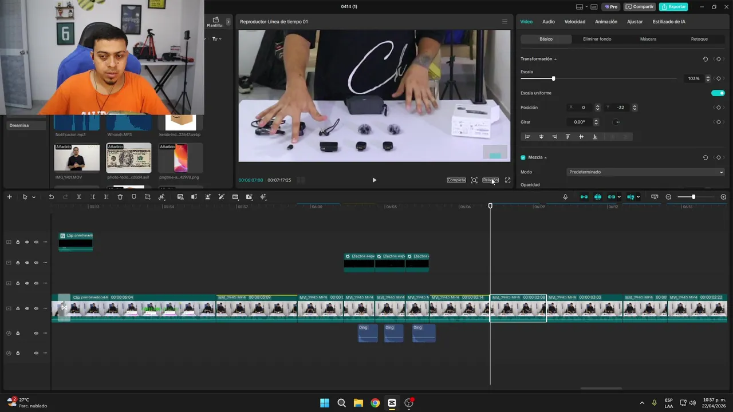733x412 pixels.
Task: Open the Animación tab
Action: [606, 22]
